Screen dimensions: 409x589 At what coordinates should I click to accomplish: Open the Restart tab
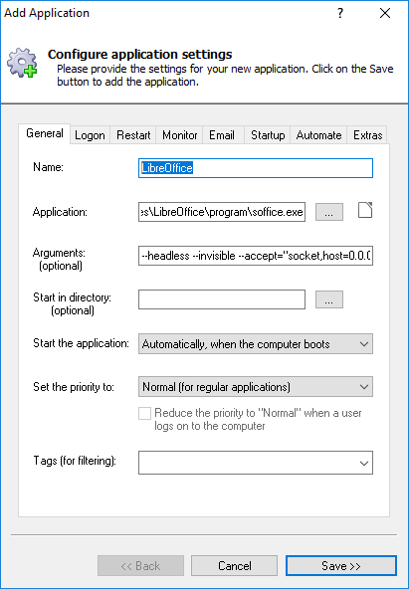pyautogui.click(x=133, y=135)
